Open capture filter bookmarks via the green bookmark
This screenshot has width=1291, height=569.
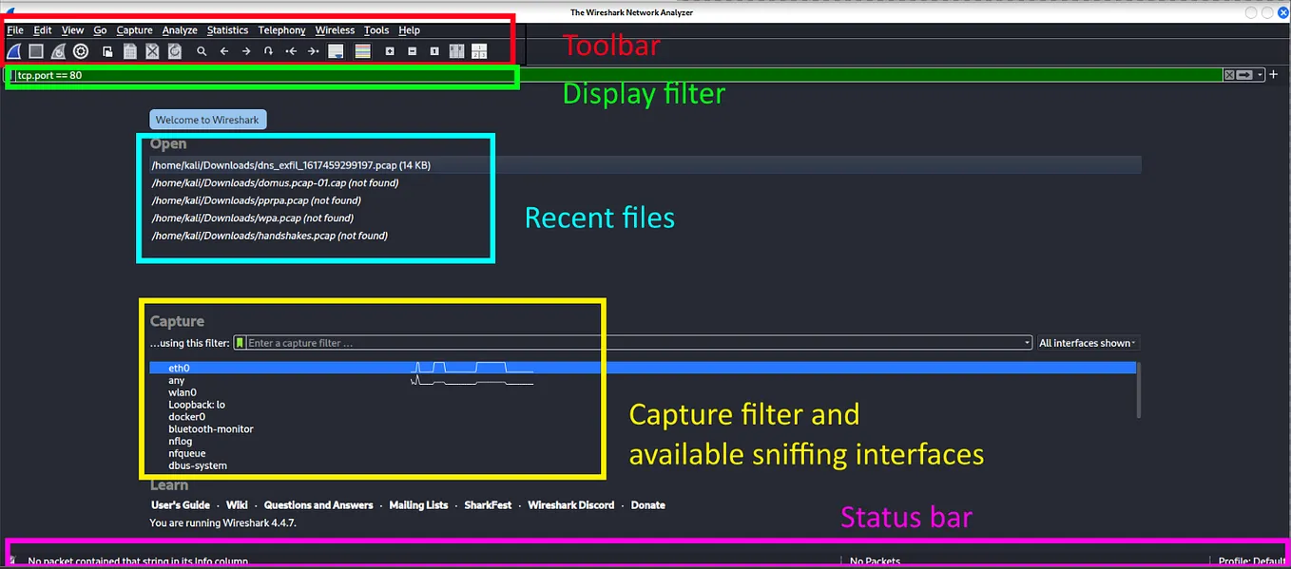pos(239,343)
